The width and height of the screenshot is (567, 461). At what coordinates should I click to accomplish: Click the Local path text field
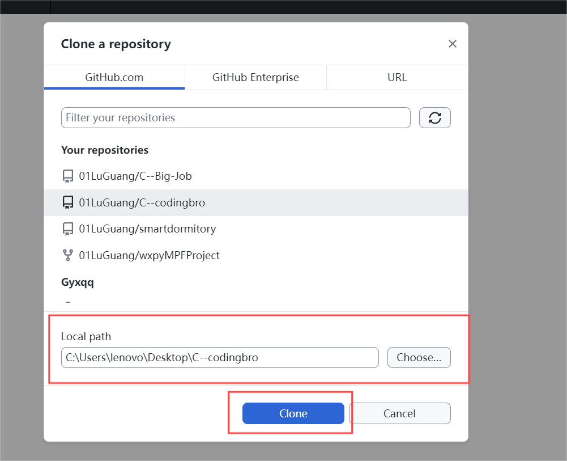(220, 357)
